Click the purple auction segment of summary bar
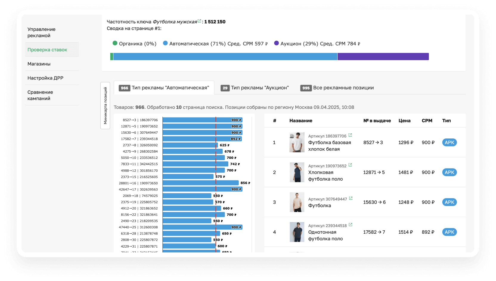Viewport: 496px width, 281px height. point(383,57)
